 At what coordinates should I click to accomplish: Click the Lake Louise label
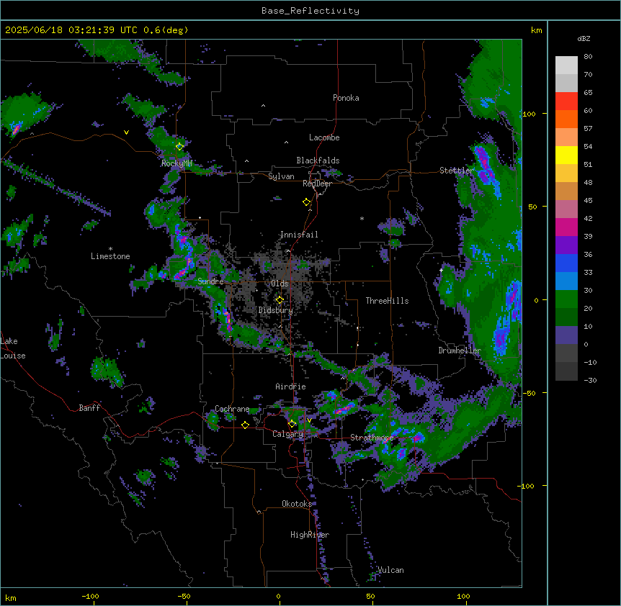pyautogui.click(x=13, y=348)
